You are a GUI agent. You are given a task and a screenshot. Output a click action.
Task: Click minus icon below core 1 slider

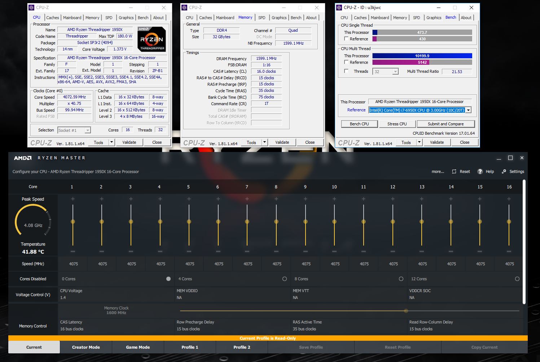click(73, 251)
